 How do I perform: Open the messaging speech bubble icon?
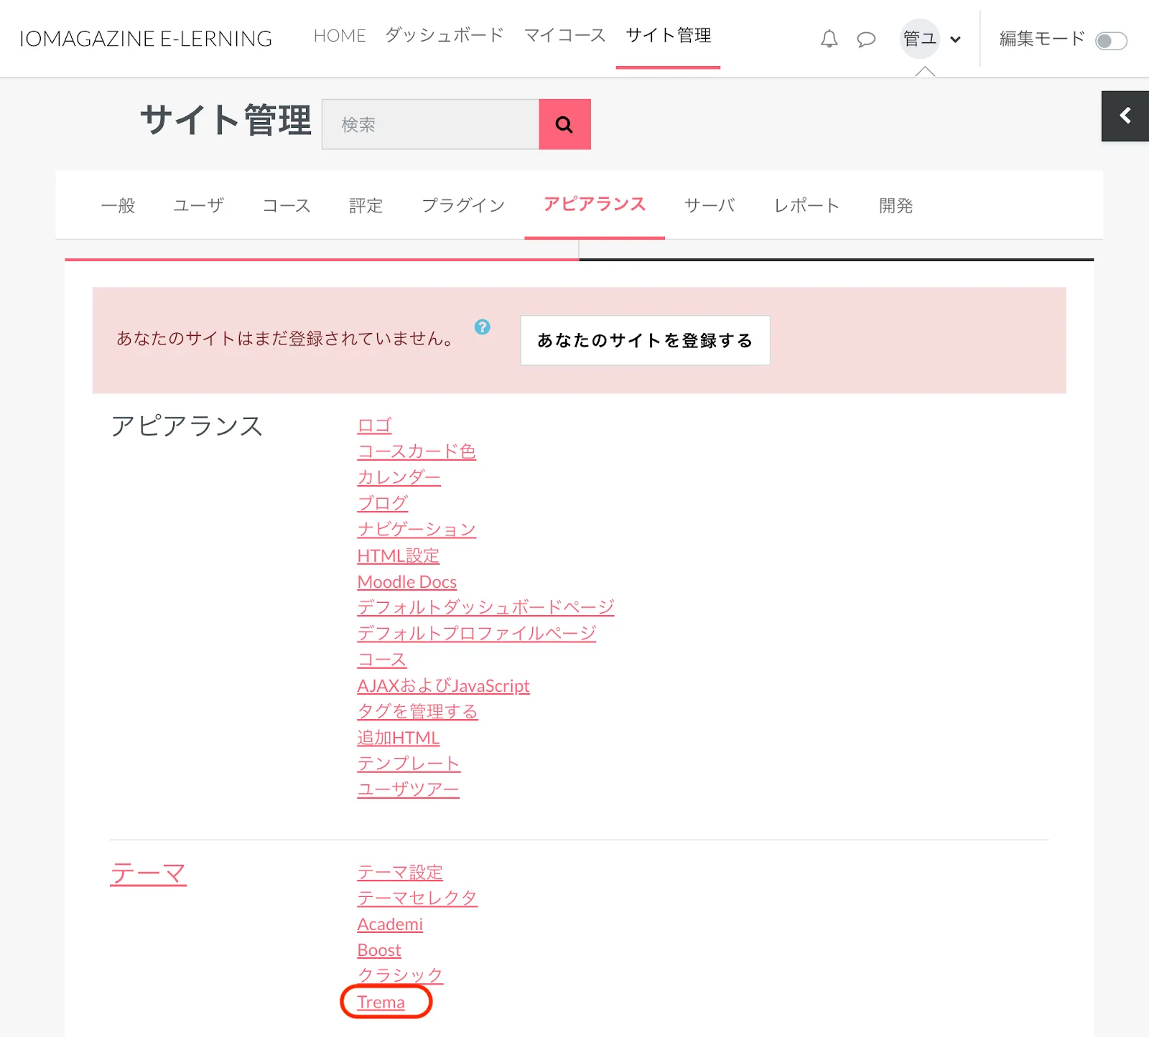tap(866, 39)
